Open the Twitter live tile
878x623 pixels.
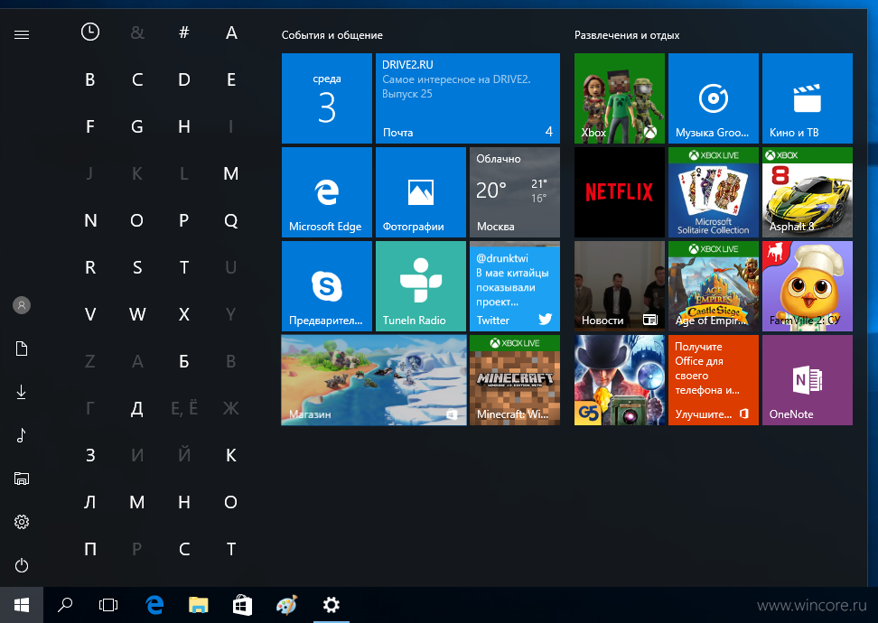click(x=515, y=286)
